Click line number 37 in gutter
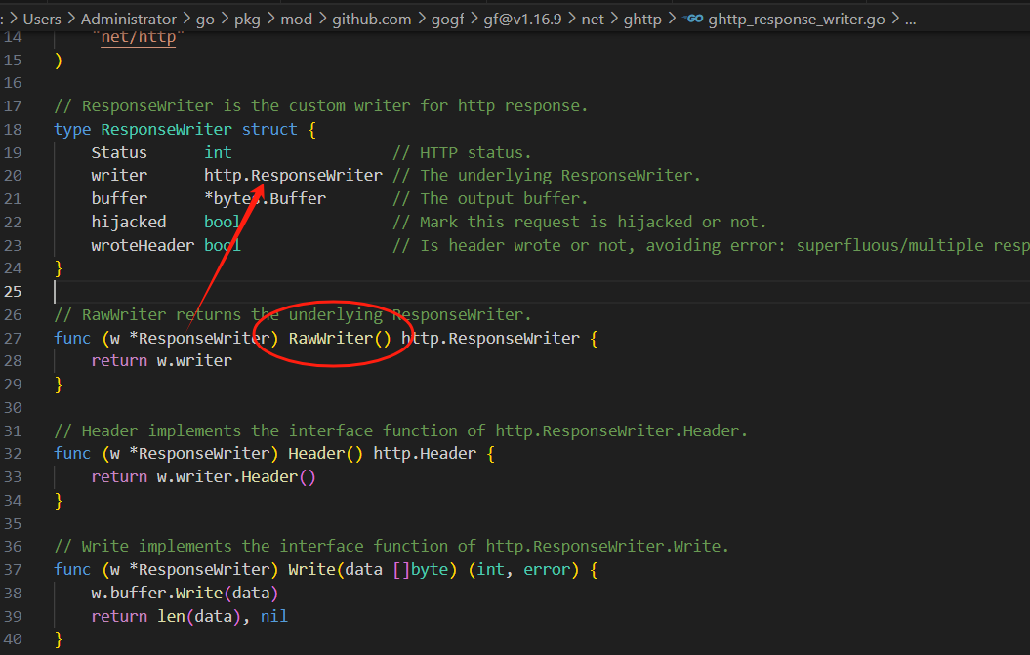 point(13,570)
